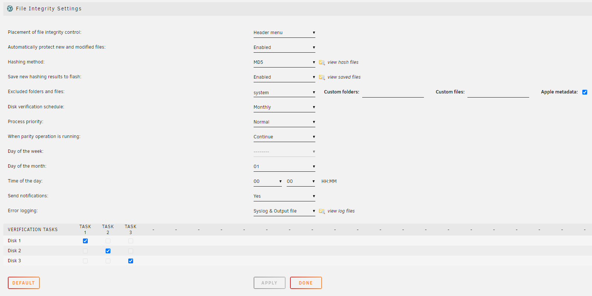Open the Disk verification schedule dropdown
This screenshot has width=592, height=296.
point(284,107)
